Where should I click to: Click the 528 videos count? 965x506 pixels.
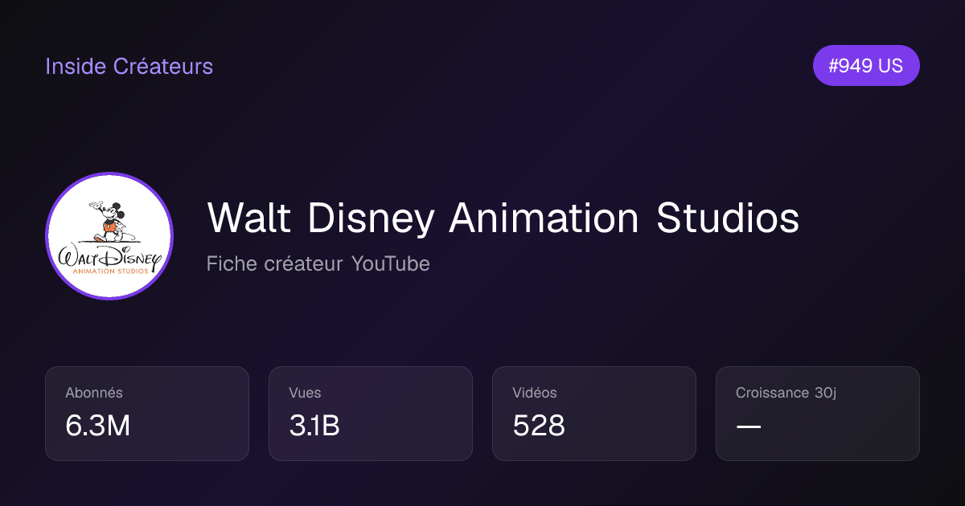tap(539, 426)
